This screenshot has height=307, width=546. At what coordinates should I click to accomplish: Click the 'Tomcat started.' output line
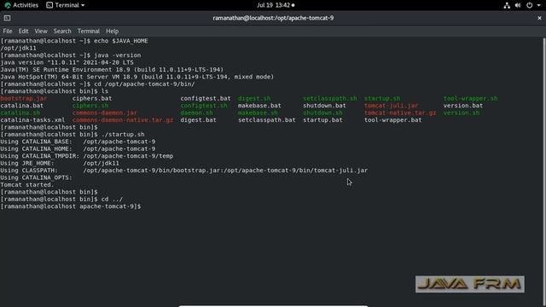tap(27, 185)
